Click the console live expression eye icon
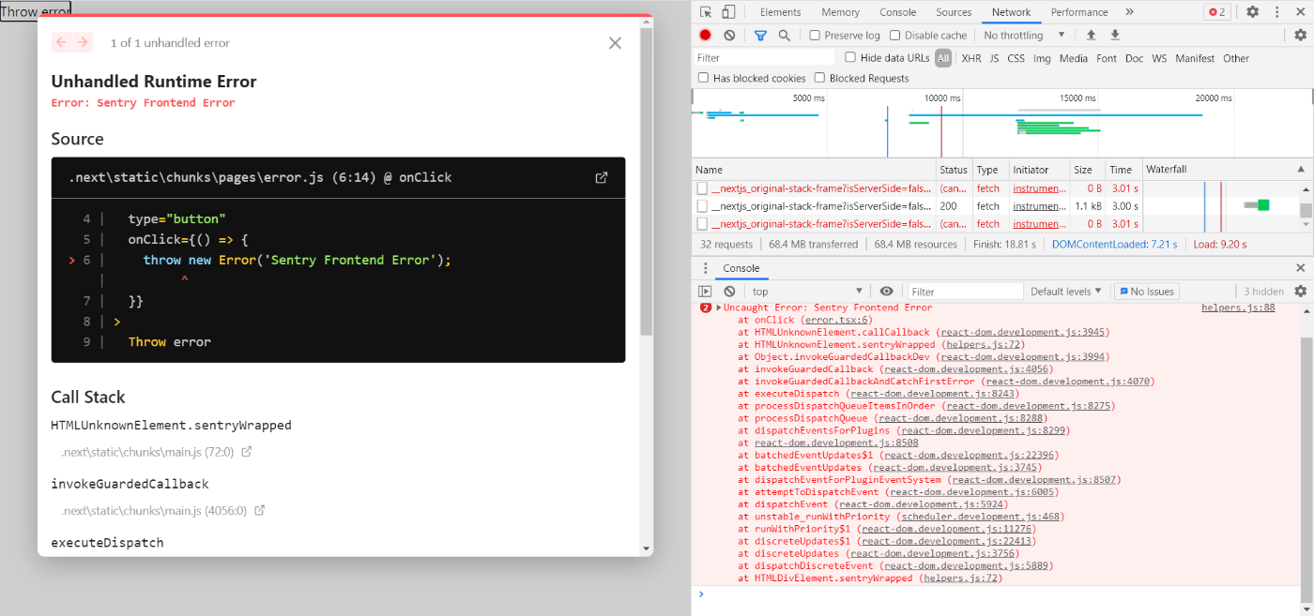Viewport: 1314px width, 616px height. (x=886, y=292)
